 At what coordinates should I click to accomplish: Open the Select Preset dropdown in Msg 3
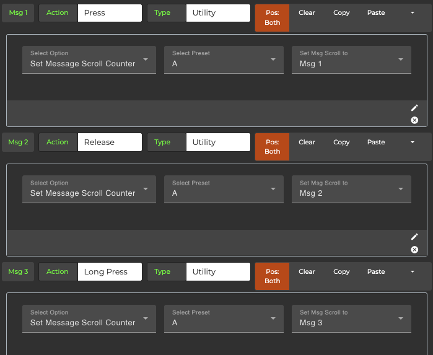pyautogui.click(x=224, y=318)
